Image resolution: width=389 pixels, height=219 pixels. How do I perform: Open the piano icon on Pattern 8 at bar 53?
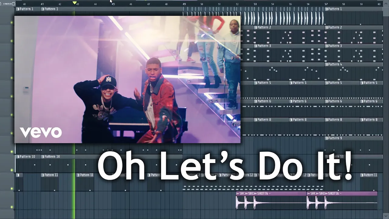(x=255, y=120)
